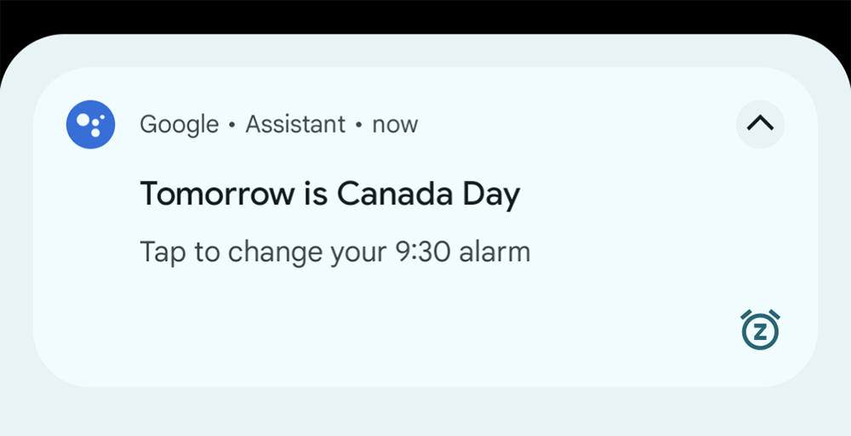Click the dot separator between Google and Assistant
Image resolution: width=851 pixels, height=436 pixels.
point(232,125)
